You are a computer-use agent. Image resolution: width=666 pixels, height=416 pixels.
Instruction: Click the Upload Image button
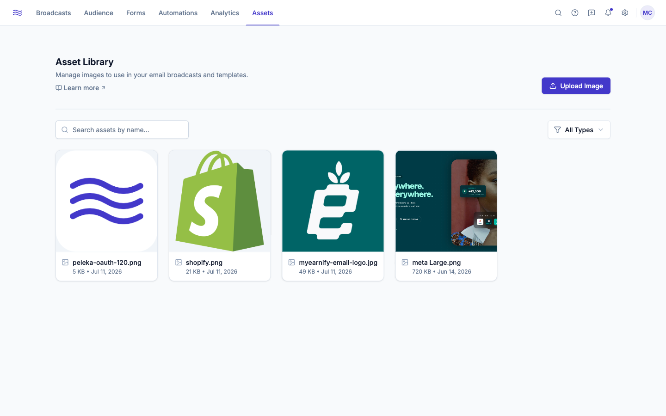coord(576,86)
